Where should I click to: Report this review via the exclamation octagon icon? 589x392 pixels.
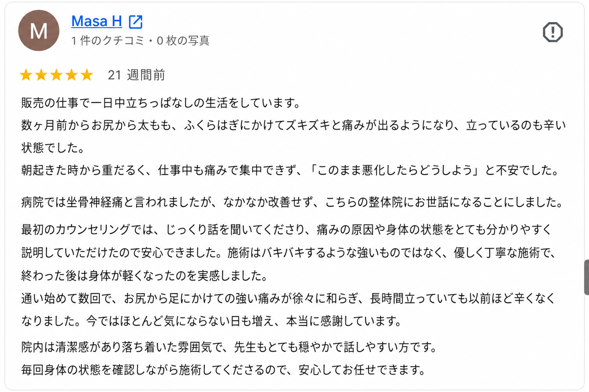tap(553, 32)
